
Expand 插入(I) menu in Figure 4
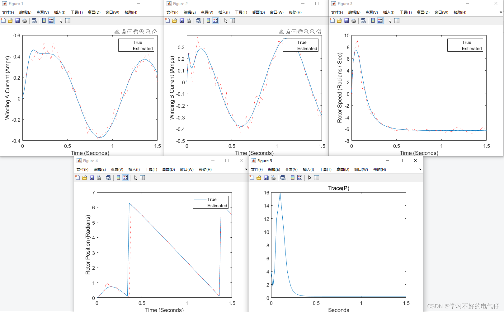point(134,170)
